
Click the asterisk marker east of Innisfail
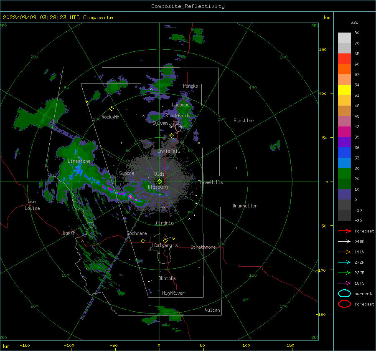[198, 143]
